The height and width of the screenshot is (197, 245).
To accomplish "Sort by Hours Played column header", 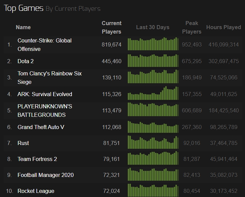I will [224, 27].
